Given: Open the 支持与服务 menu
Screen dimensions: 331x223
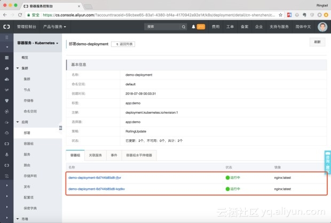Looking at the screenshot, I should point(279,27).
